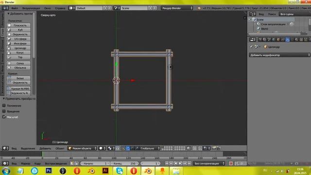Viewport: 311px width, 175px height.
Task: Select the translate manipulator arrow icon
Action: click(128, 148)
